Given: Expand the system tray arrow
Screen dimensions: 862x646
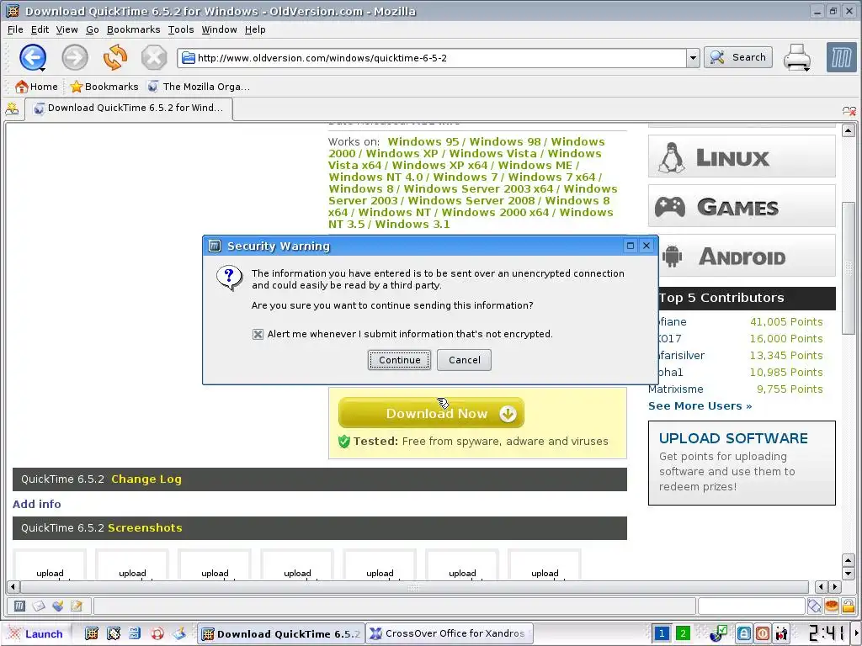Looking at the screenshot, I should pos(858,634).
